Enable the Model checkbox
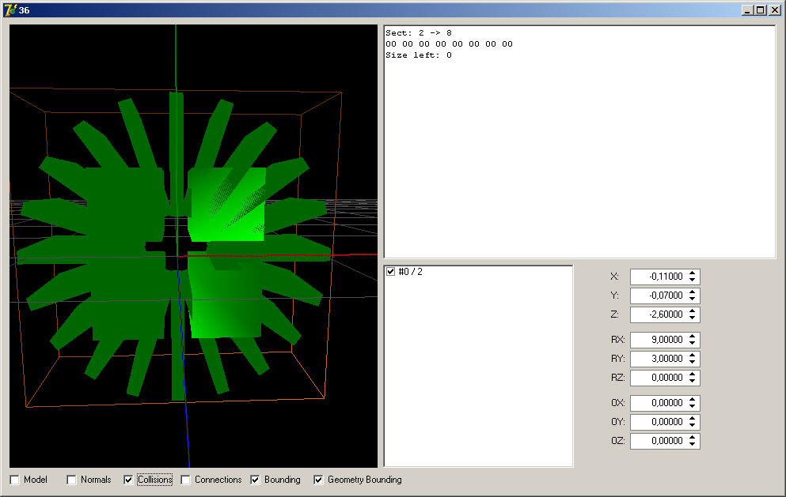The width and height of the screenshot is (786, 497). click(15, 480)
